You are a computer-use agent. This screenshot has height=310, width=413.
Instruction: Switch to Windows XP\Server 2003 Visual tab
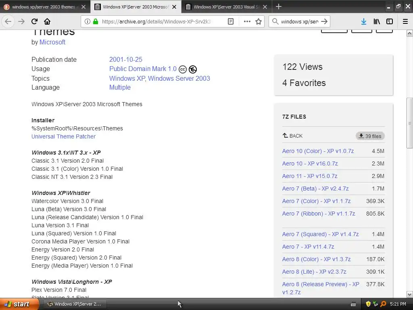227,7
